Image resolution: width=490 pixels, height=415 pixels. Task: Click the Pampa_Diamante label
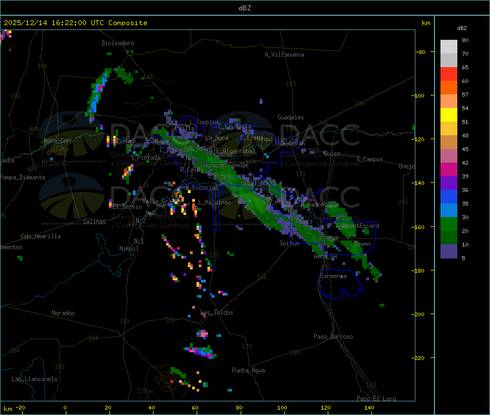22,177
